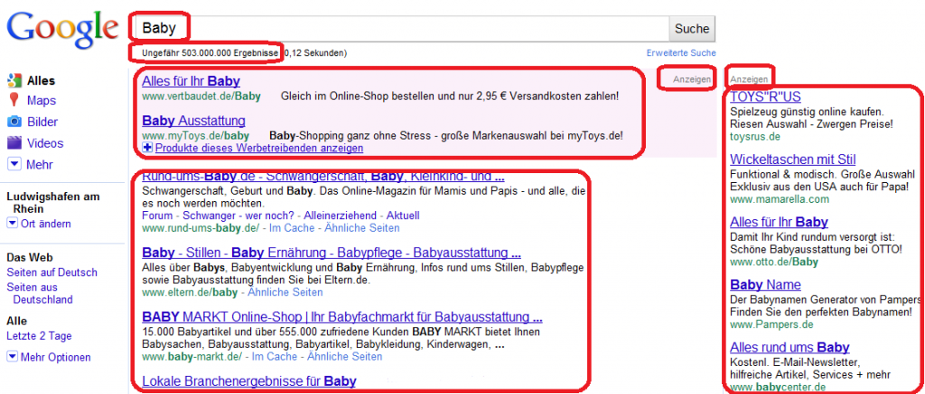Open Baby Name ad from Pampers

tap(765, 285)
